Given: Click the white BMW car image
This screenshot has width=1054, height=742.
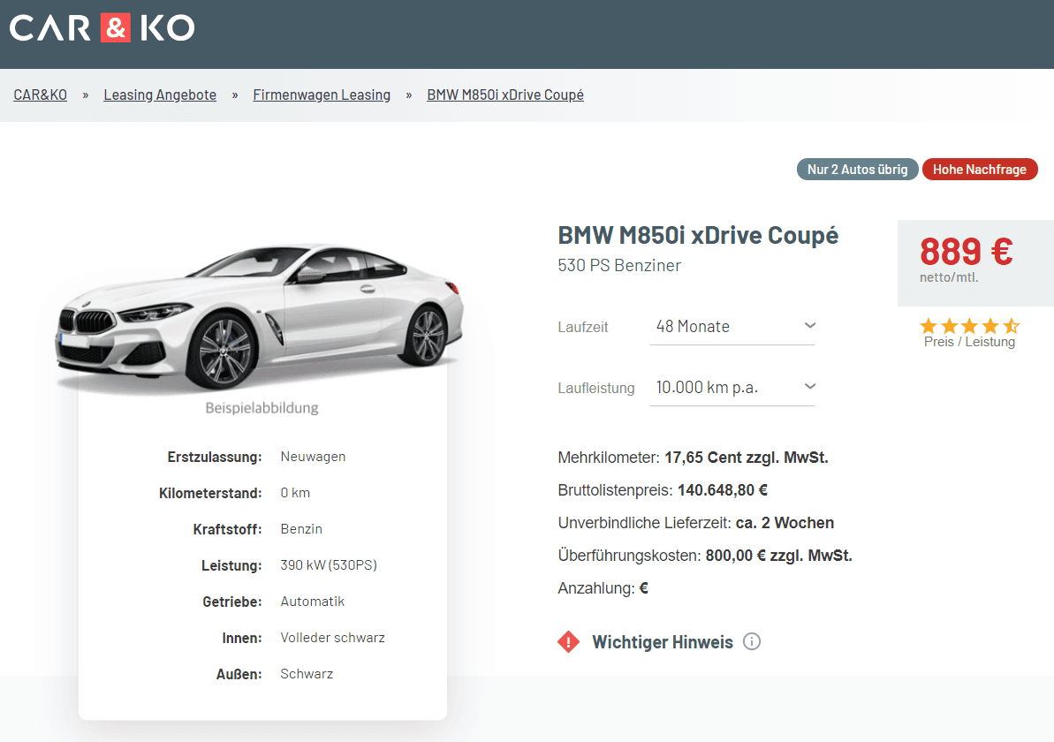Looking at the screenshot, I should [x=260, y=319].
